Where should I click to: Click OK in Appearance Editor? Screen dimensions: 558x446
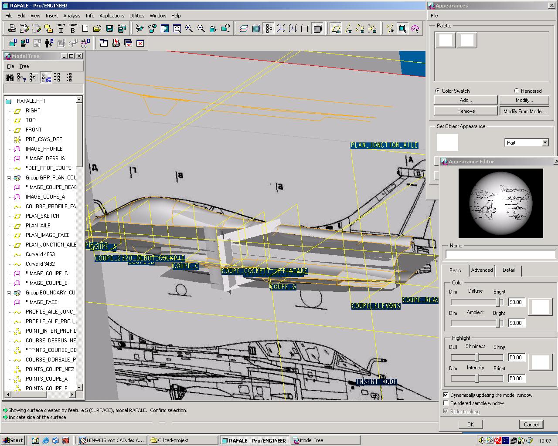[x=470, y=424]
